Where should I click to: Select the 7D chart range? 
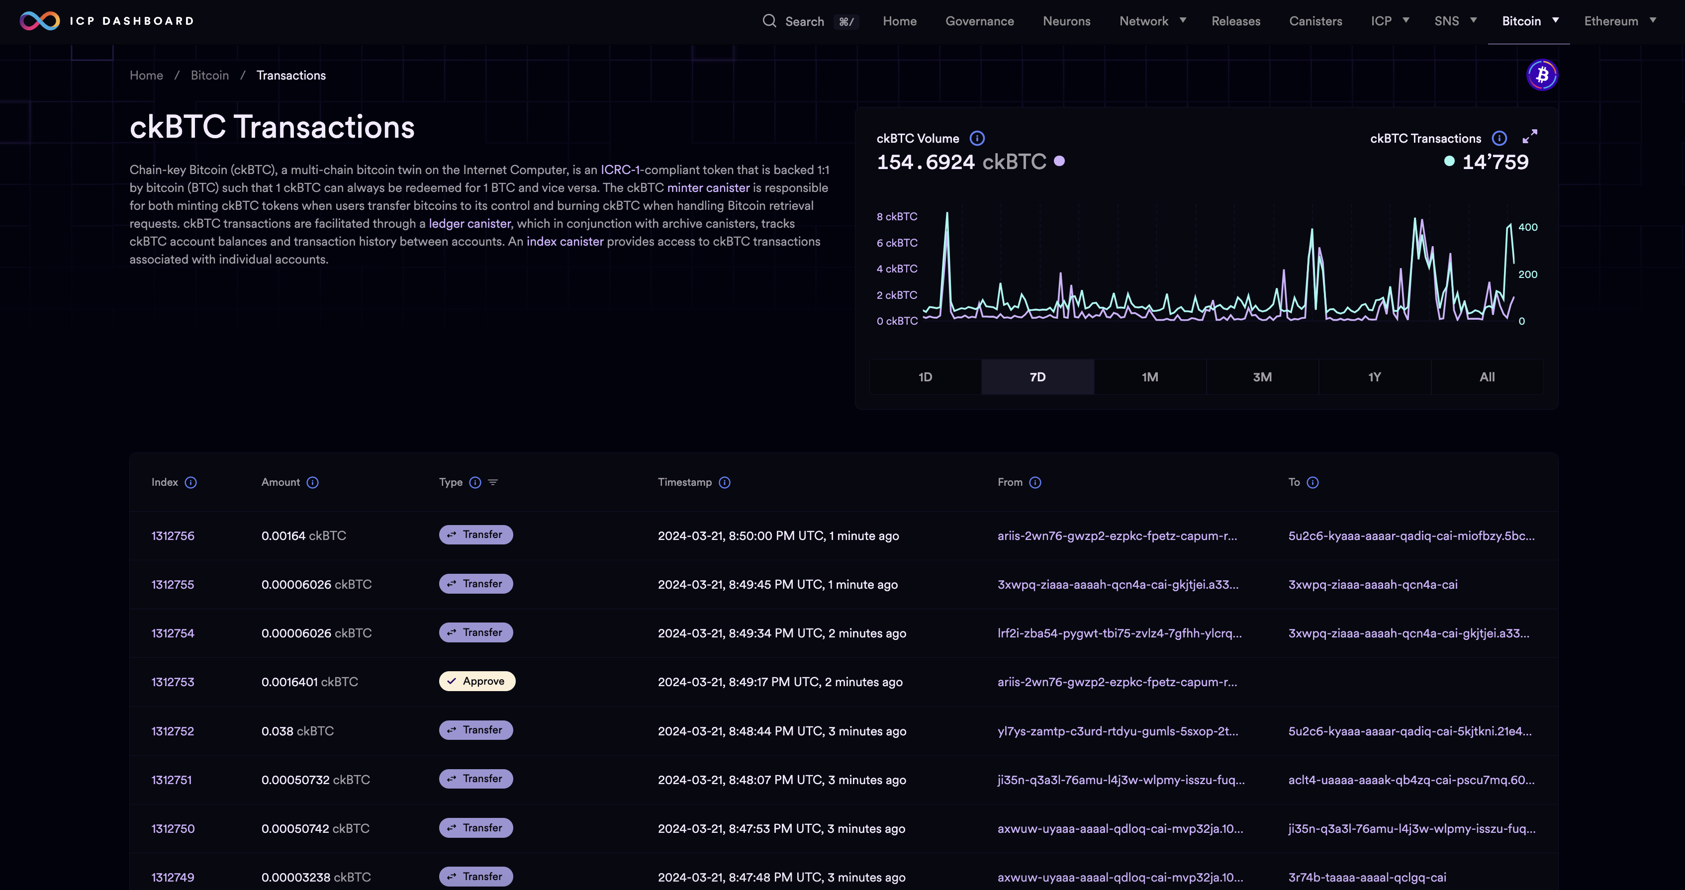pyautogui.click(x=1037, y=377)
